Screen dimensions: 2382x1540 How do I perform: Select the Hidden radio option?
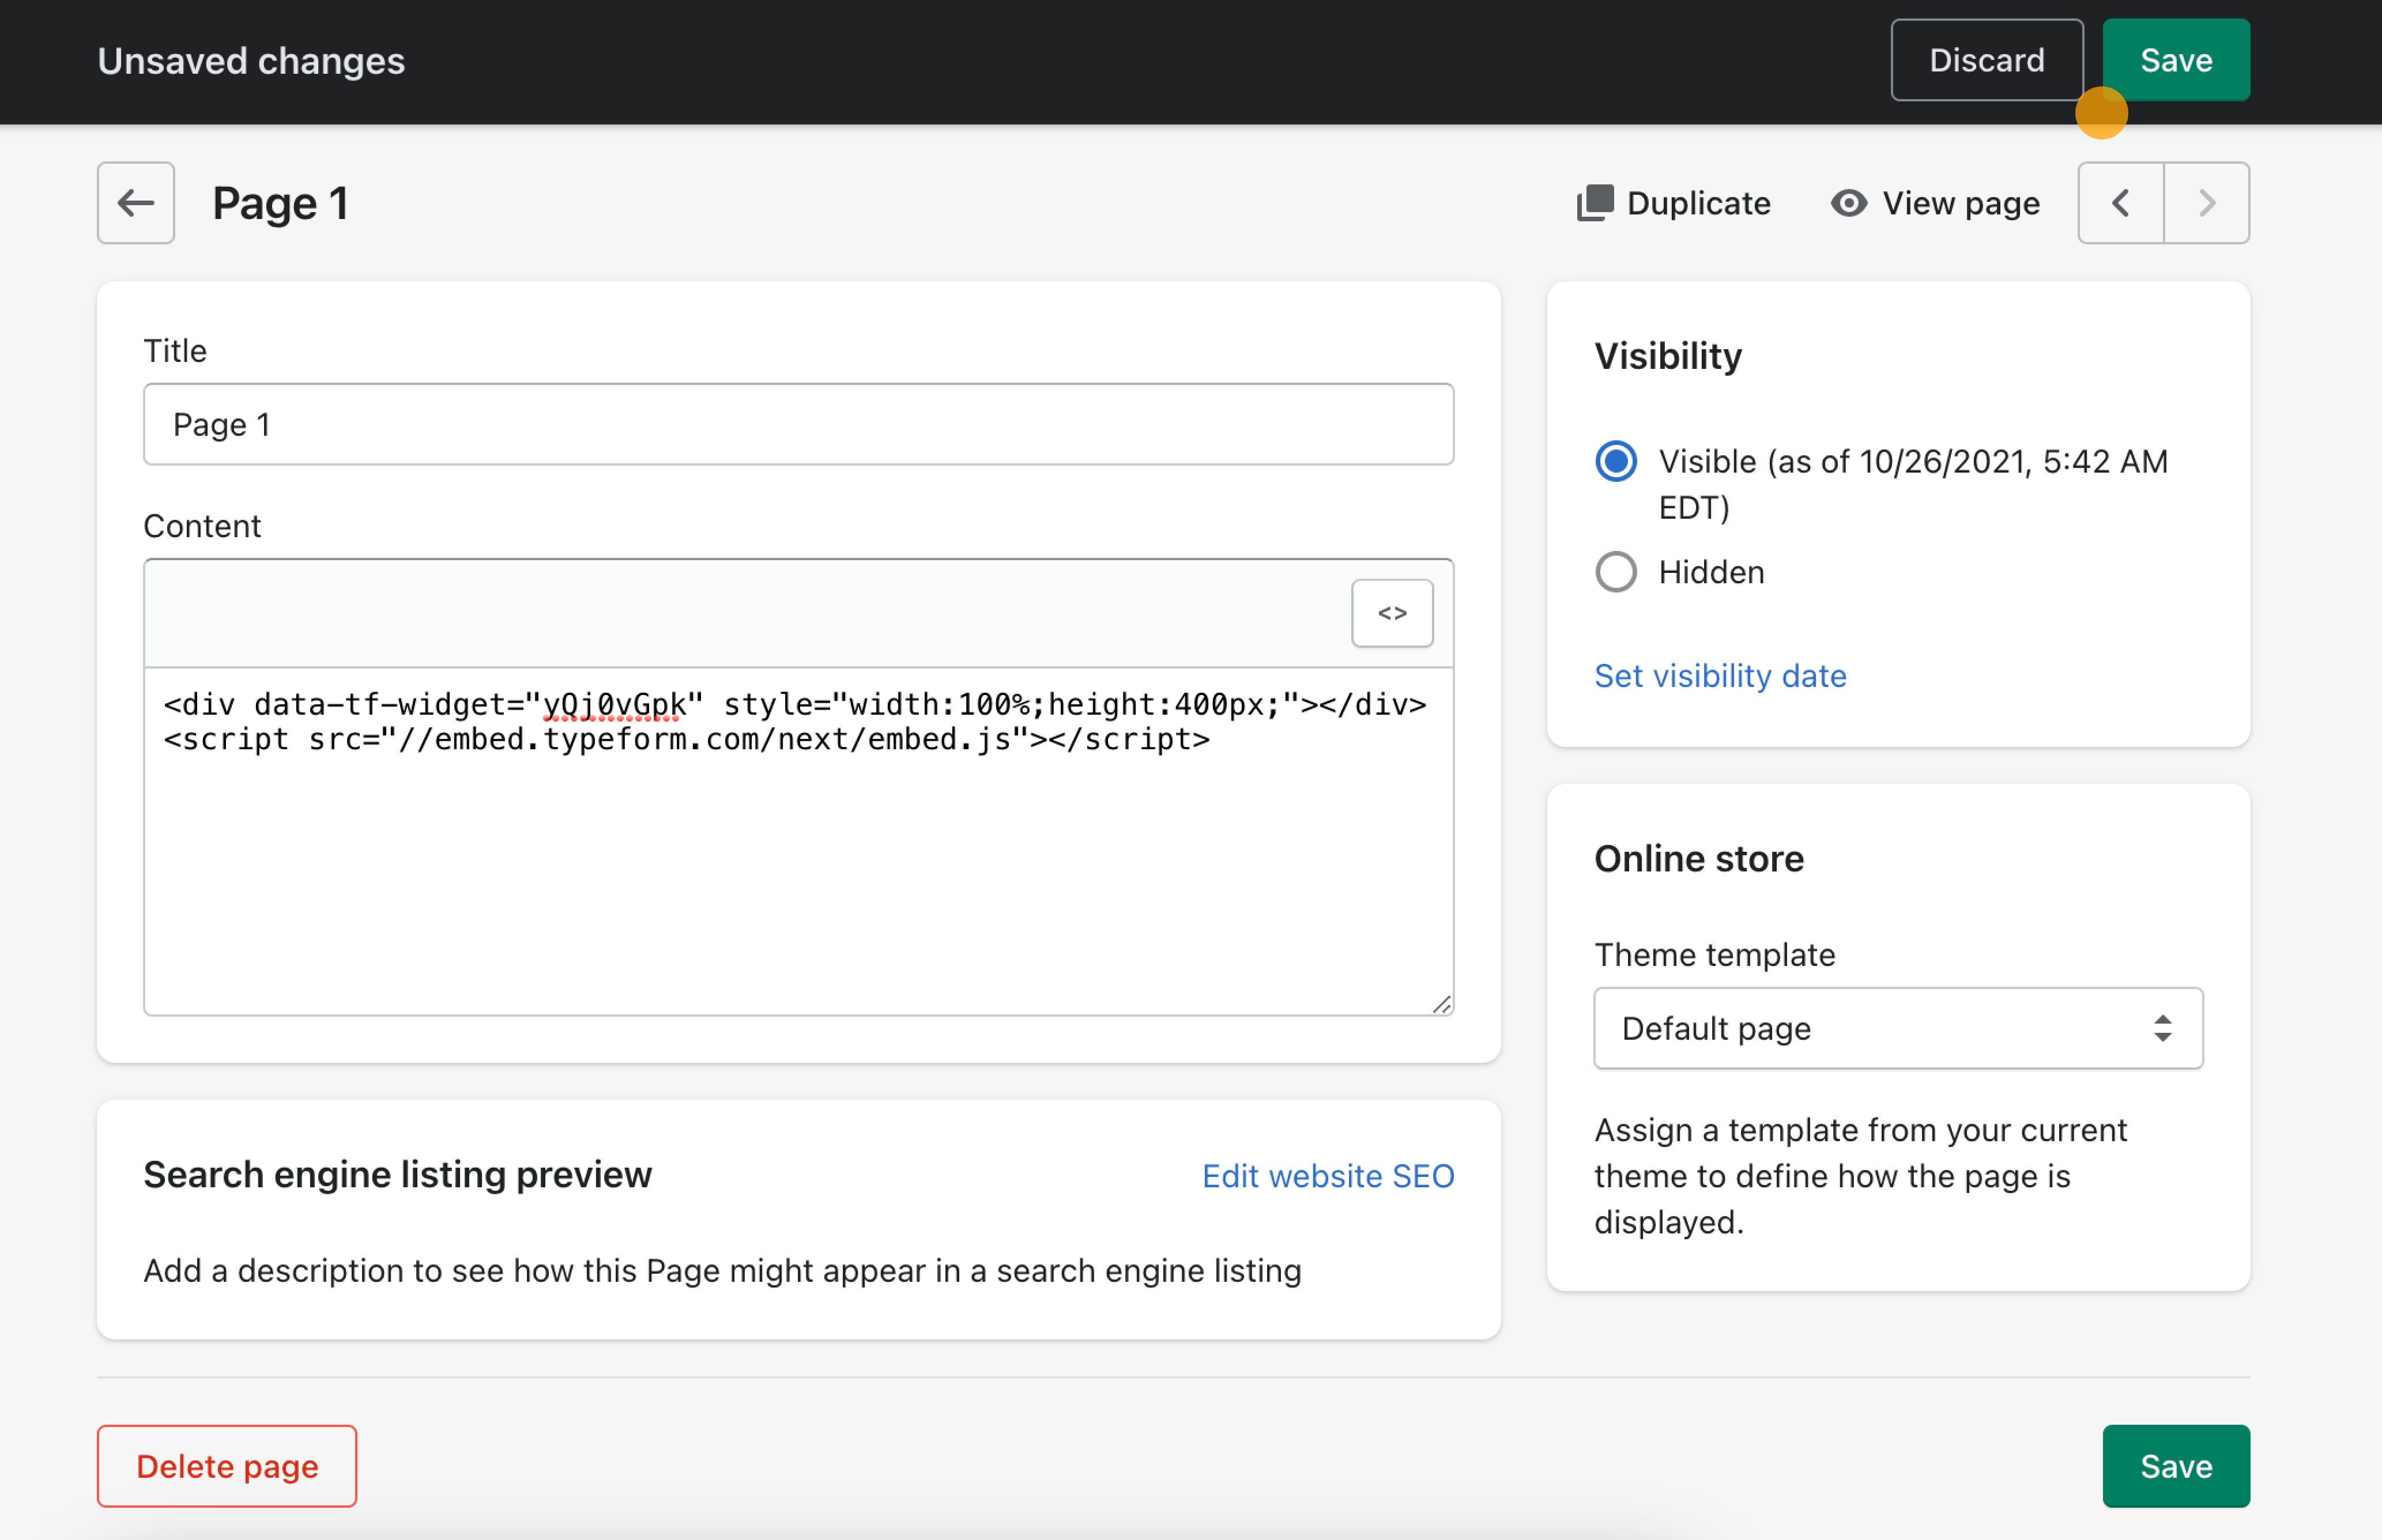tap(1616, 572)
